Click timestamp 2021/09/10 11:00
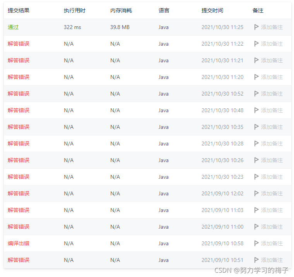The width and height of the screenshot is (294, 277). click(222, 227)
